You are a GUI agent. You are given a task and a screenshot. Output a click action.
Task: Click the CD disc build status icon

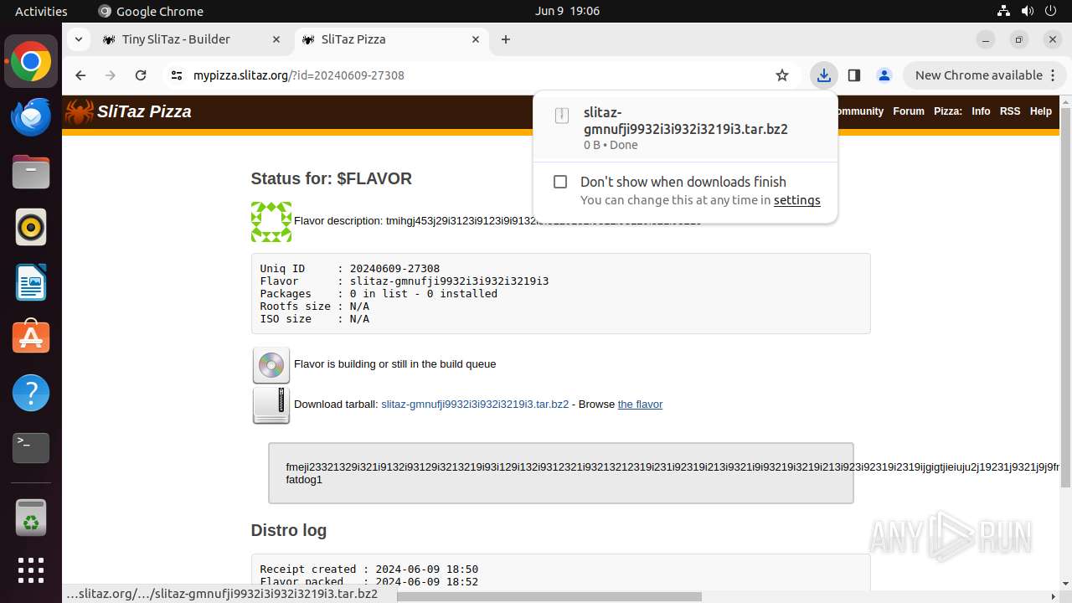271,365
